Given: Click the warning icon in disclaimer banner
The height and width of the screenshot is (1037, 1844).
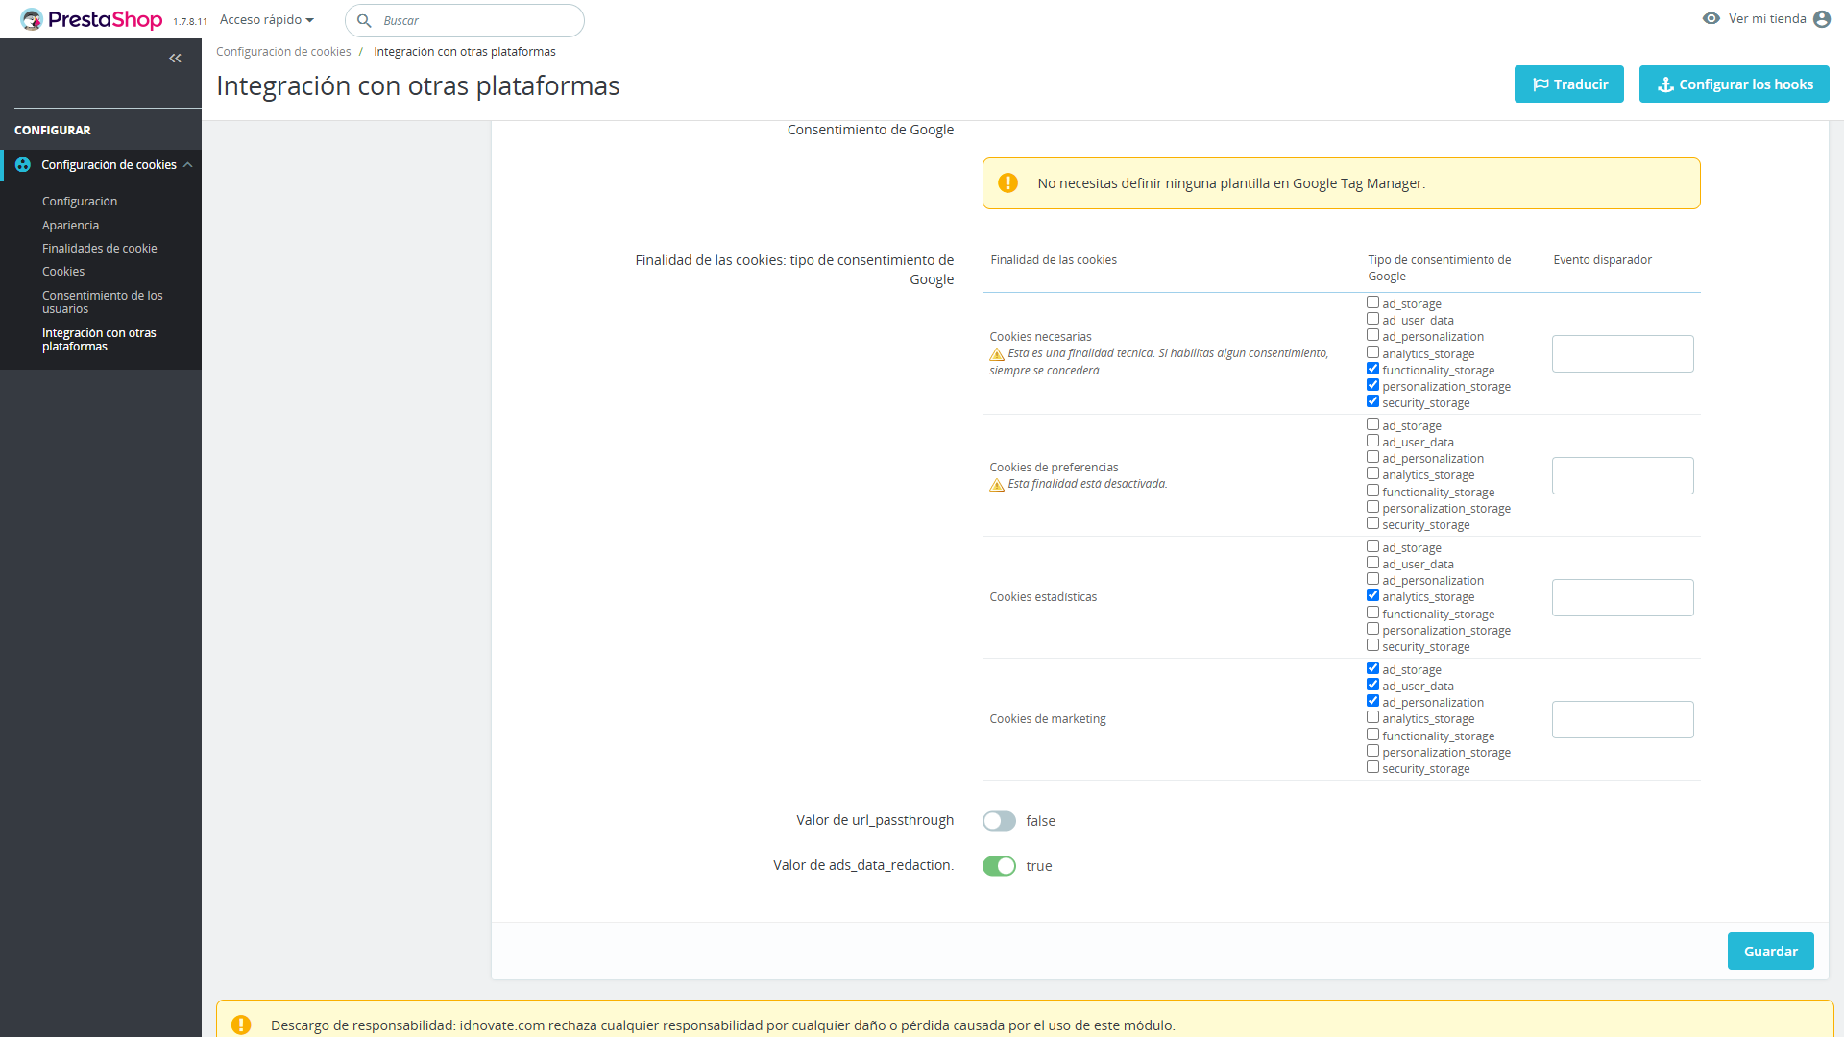Looking at the screenshot, I should [241, 1025].
